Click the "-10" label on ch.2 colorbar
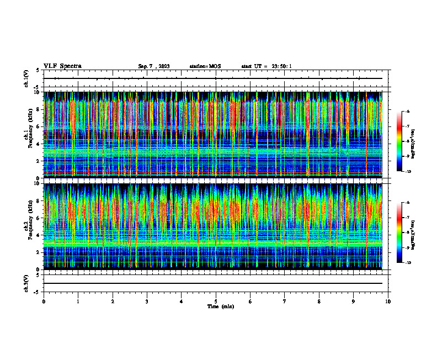437x338 pixels. [x=408, y=263]
